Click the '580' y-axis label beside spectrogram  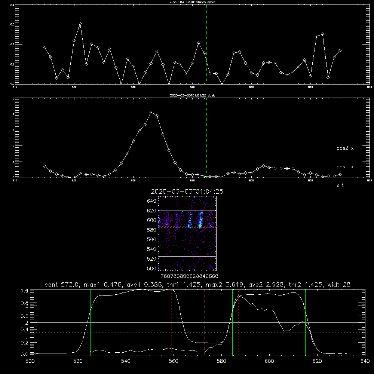(x=152, y=230)
